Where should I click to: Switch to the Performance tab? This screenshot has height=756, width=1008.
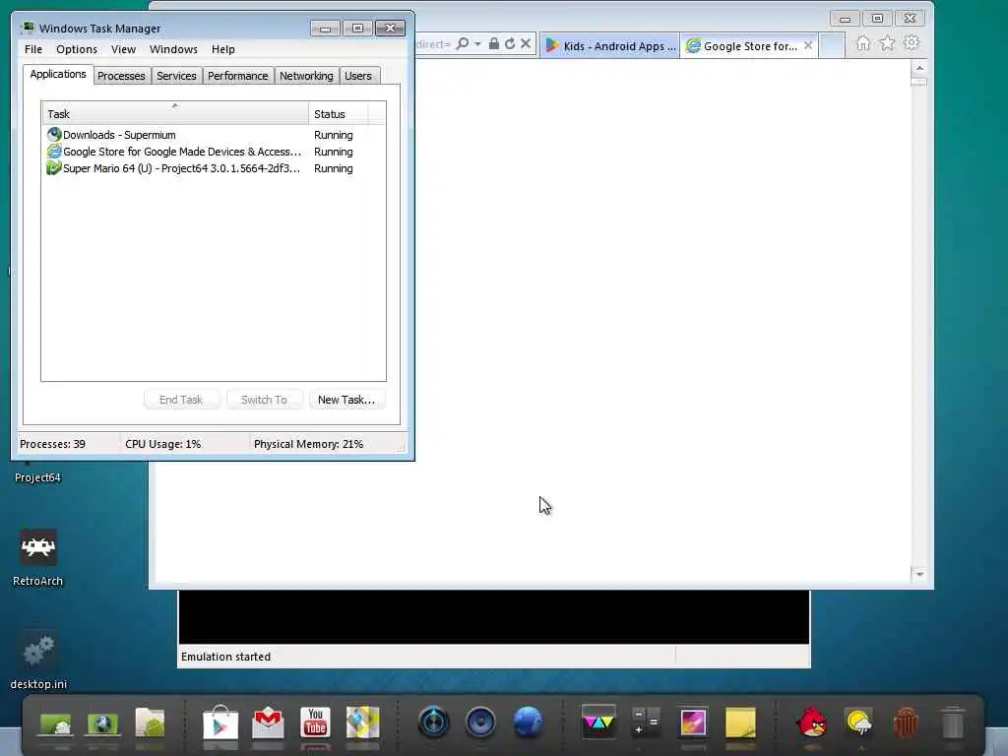click(x=238, y=76)
